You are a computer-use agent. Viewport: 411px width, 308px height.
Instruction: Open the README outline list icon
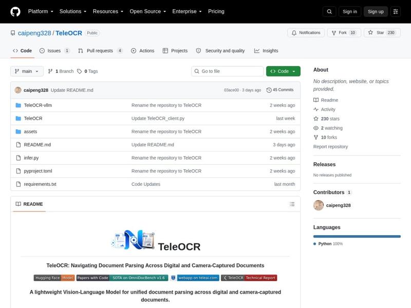[292, 204]
